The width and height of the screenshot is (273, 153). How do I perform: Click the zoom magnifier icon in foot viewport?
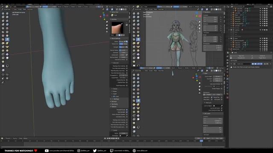point(107,22)
